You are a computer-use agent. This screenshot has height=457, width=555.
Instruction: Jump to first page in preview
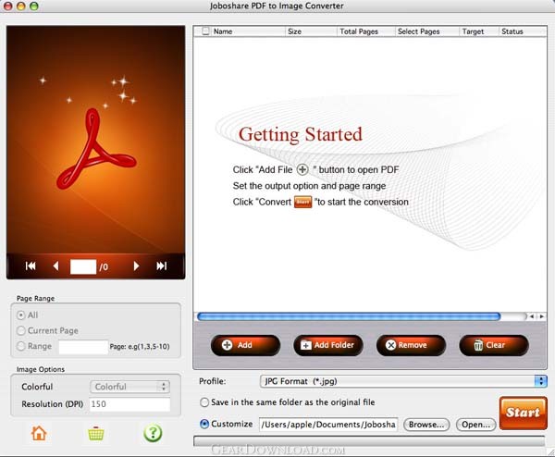pyautogui.click(x=31, y=266)
